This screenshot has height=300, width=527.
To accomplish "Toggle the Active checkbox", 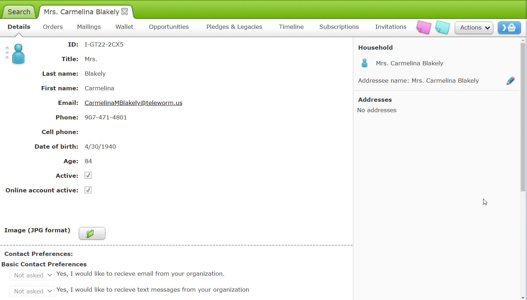I will pos(88,175).
